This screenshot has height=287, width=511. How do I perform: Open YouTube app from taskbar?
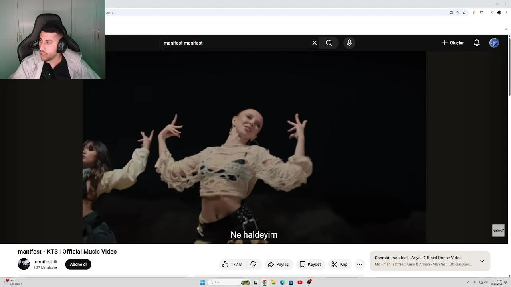300,282
